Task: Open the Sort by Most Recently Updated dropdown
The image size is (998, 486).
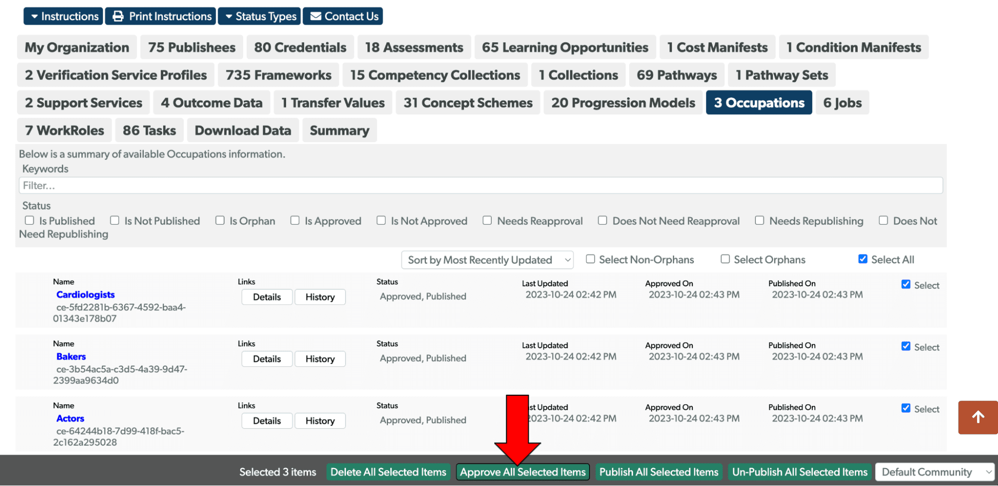Action: (x=487, y=259)
